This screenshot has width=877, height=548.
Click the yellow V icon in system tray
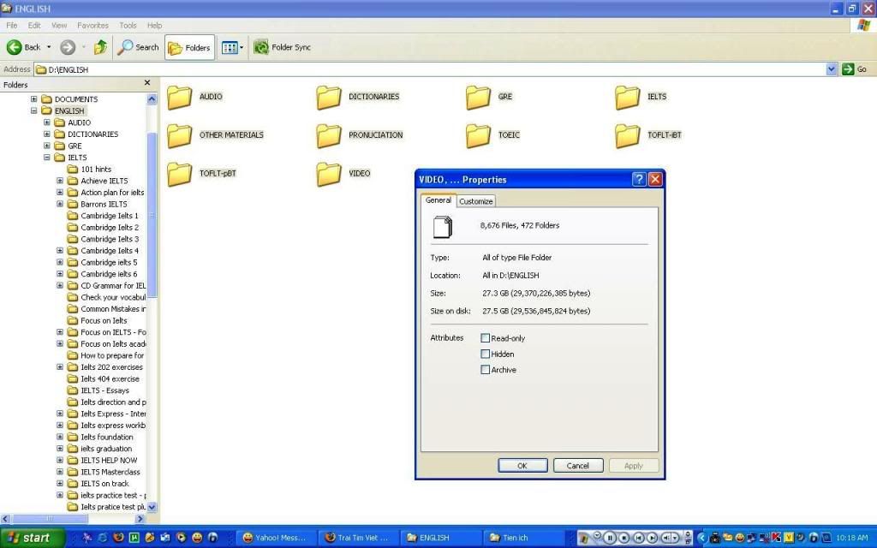(x=789, y=538)
